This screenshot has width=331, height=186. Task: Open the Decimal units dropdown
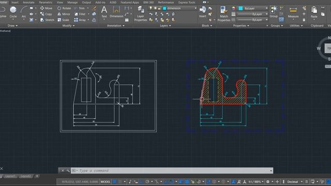coord(295,181)
